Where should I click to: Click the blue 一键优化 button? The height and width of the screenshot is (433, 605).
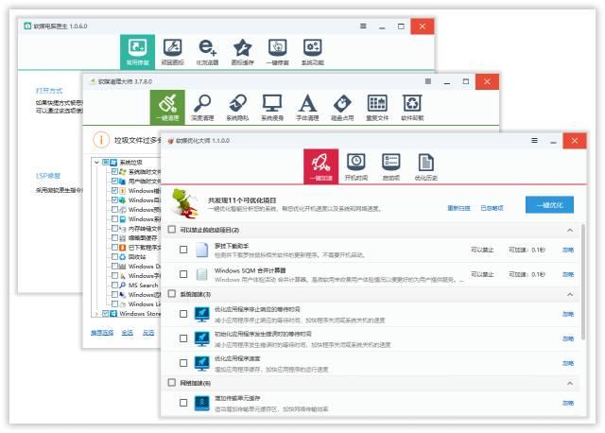[x=549, y=205]
